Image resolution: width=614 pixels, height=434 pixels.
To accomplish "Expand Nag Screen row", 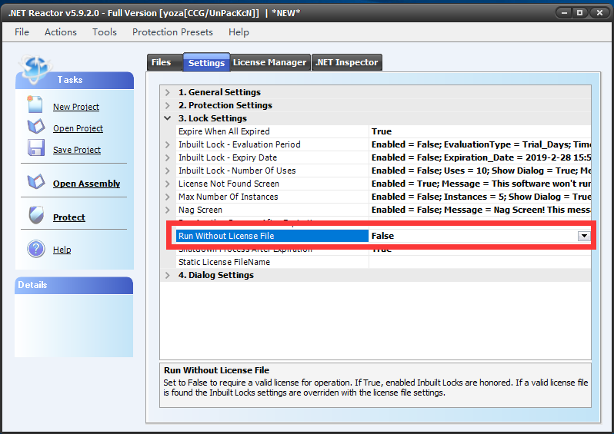I will [168, 210].
